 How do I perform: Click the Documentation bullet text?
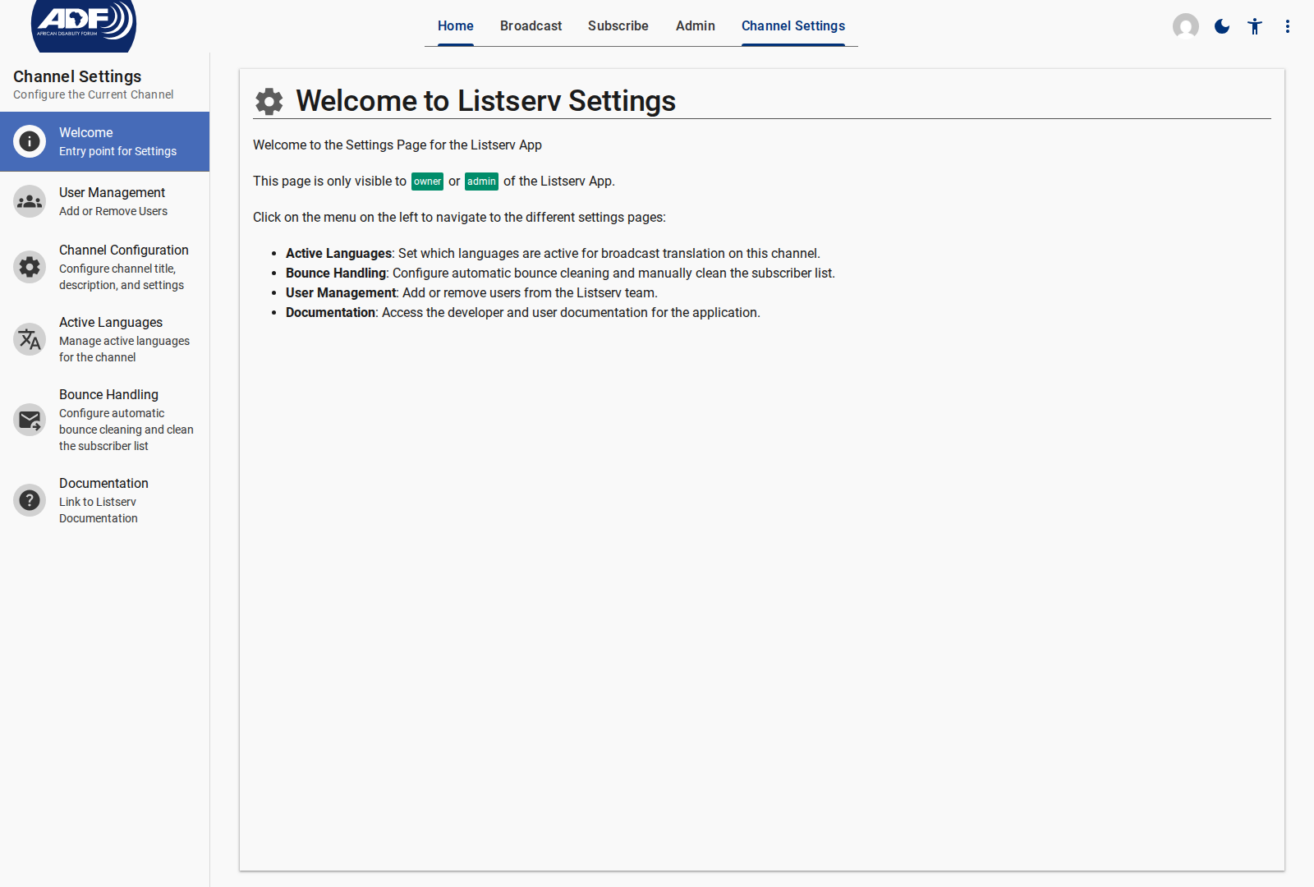click(523, 312)
